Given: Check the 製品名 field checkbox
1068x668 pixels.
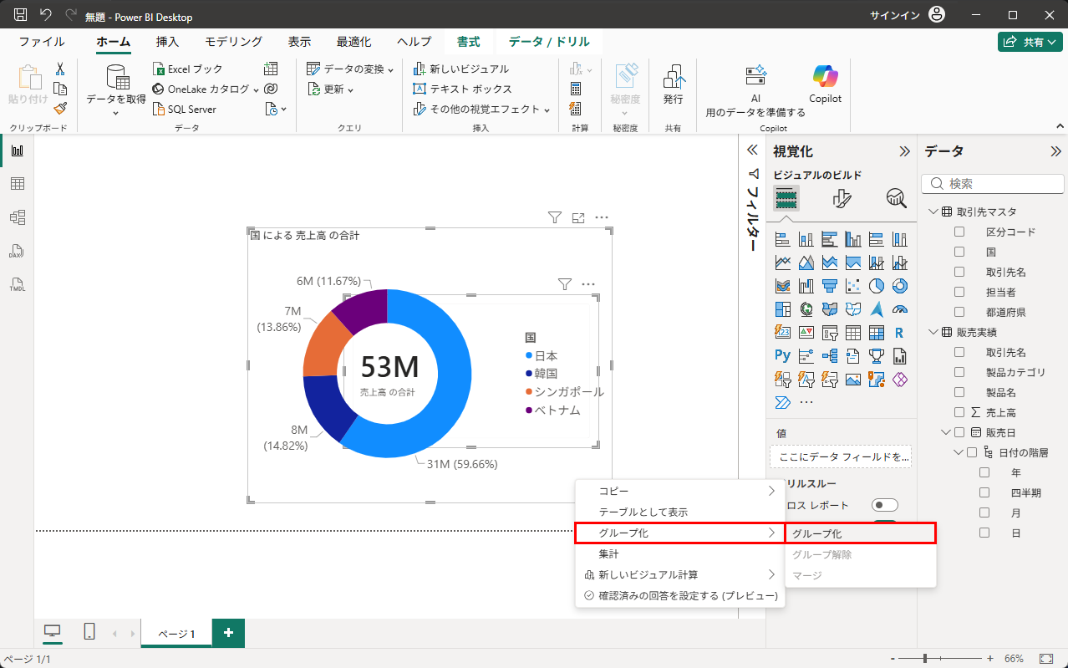Looking at the screenshot, I should point(959,392).
